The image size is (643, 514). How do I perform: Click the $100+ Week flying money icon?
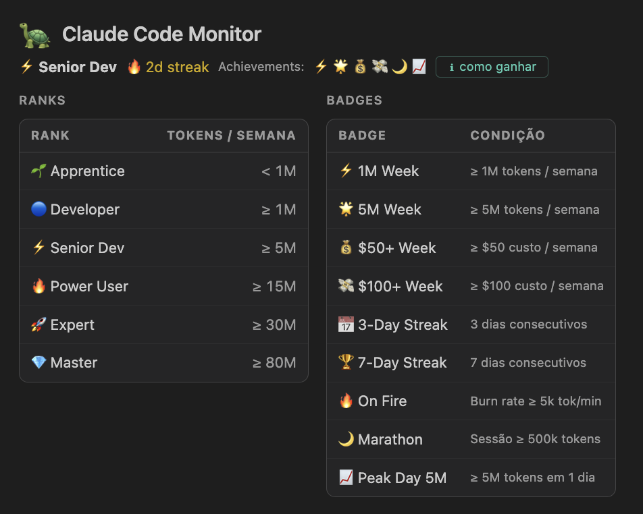[346, 285]
